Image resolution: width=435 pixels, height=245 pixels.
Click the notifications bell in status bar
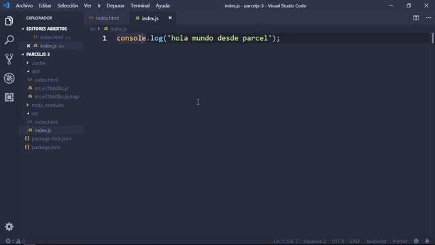tap(427, 241)
